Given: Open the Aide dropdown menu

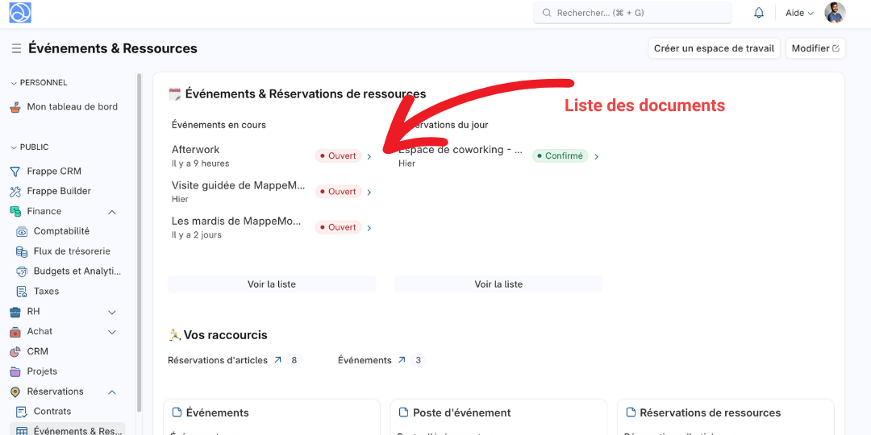Looking at the screenshot, I should pos(799,13).
